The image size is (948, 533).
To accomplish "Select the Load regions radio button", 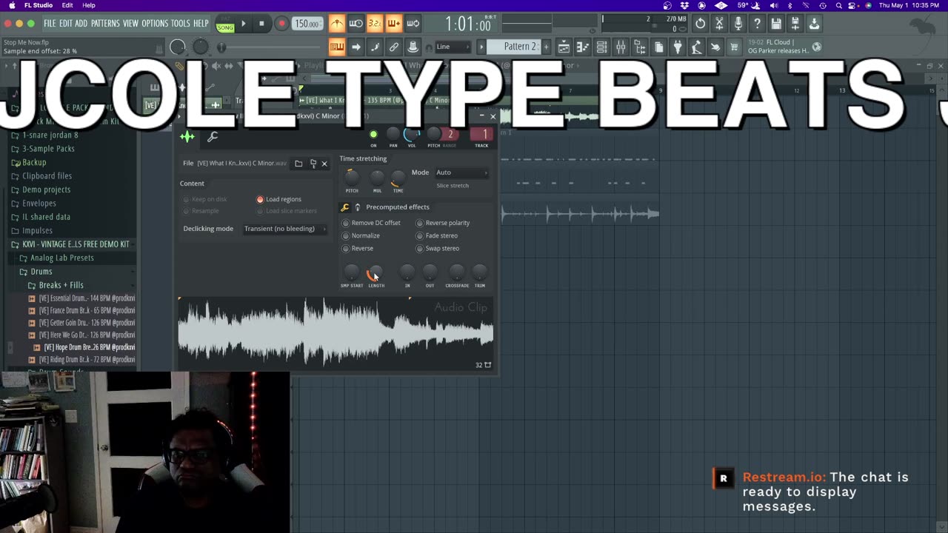I will (x=260, y=199).
